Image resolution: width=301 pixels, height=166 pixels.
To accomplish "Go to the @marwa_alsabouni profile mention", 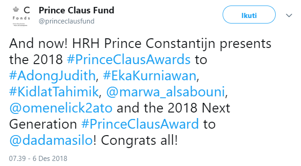I will coord(165,92).
